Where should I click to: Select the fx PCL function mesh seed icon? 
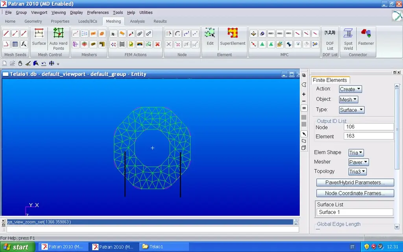[24, 44]
